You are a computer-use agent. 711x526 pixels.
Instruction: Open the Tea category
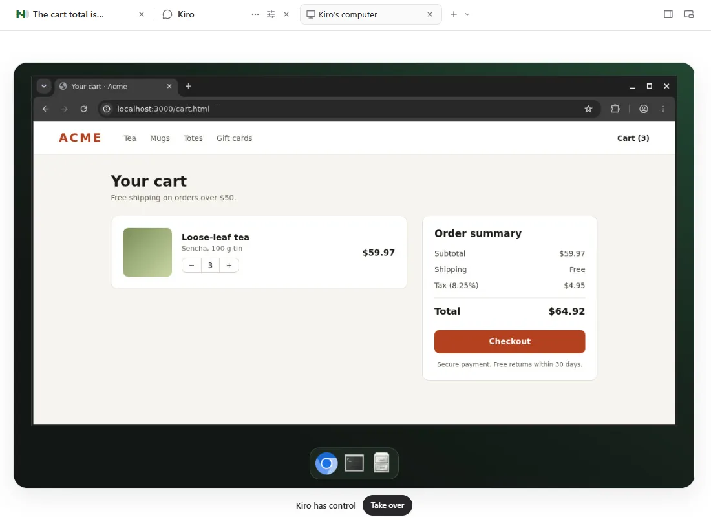(x=130, y=138)
